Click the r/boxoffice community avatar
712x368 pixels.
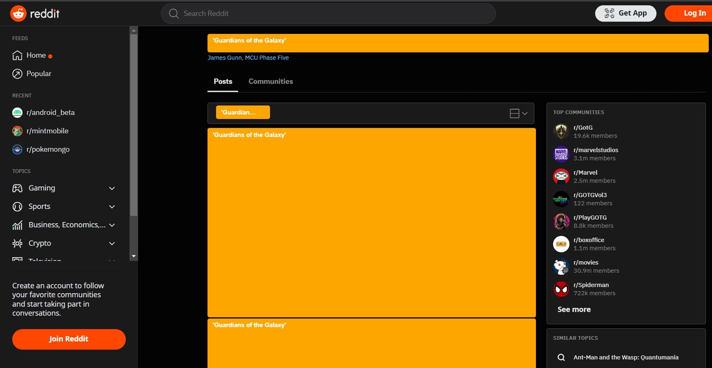[x=561, y=244]
